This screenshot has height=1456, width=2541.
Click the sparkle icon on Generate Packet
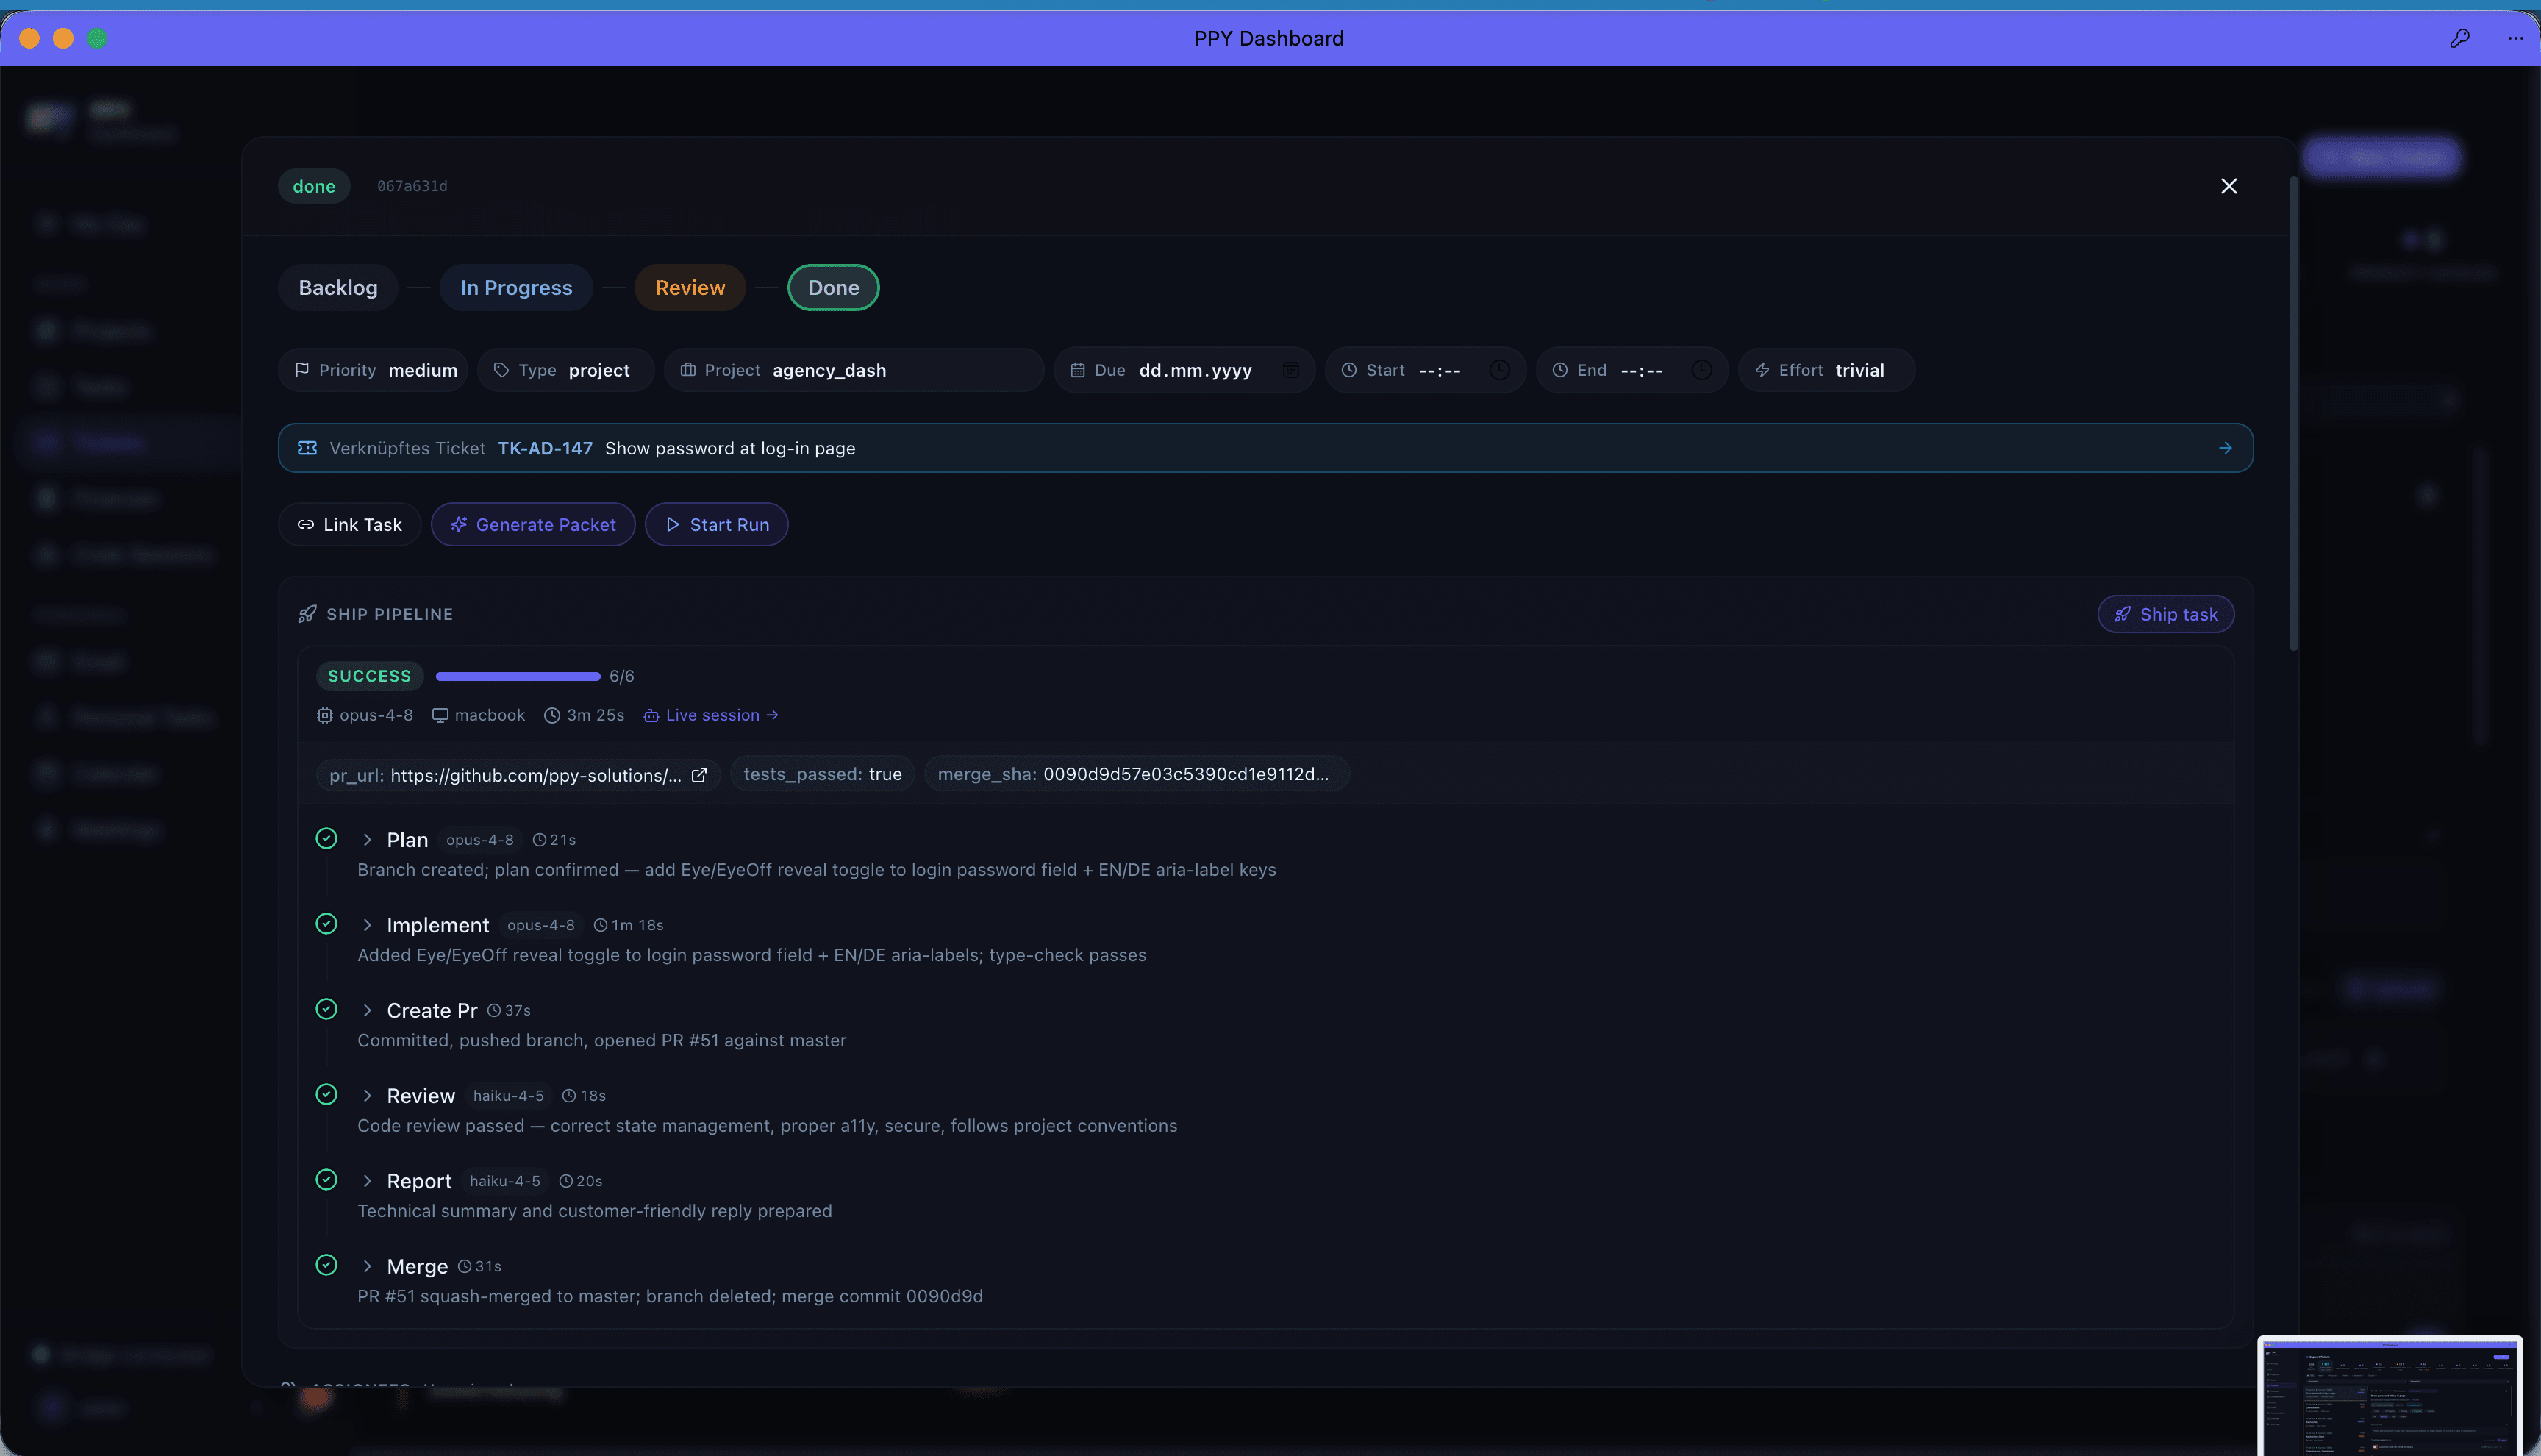pyautogui.click(x=459, y=525)
